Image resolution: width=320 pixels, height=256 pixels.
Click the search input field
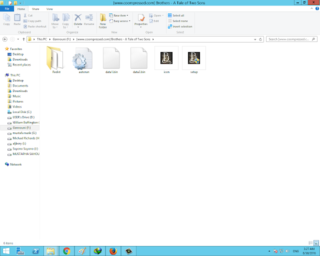point(291,39)
